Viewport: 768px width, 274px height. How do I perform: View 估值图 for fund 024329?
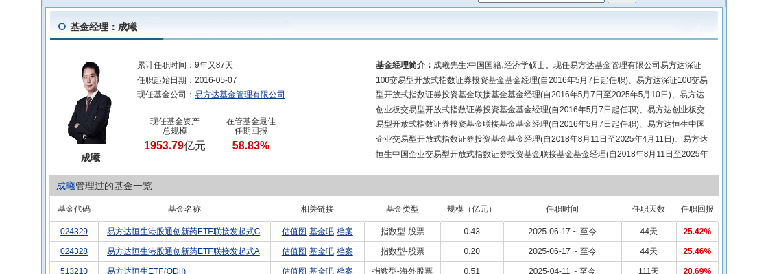tap(293, 232)
